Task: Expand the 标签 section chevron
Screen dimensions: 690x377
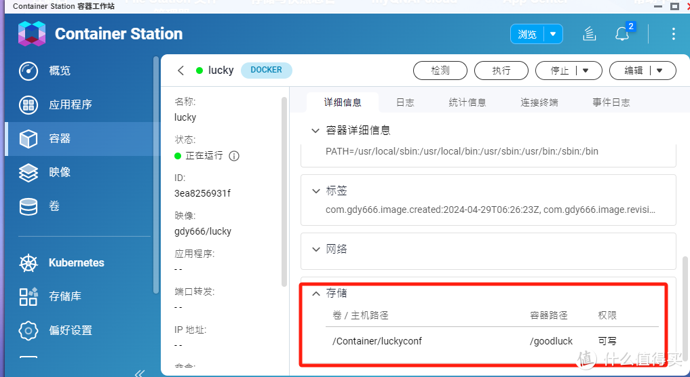Action: click(x=315, y=191)
